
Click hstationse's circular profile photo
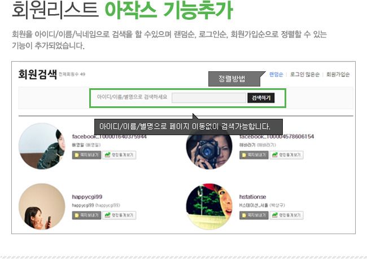[x=209, y=206]
